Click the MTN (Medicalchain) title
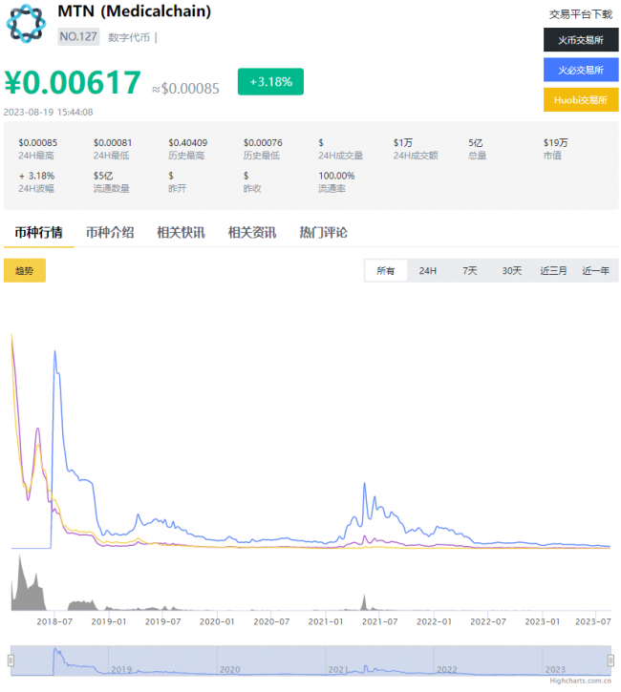This screenshot has width=621, height=692. tap(135, 11)
